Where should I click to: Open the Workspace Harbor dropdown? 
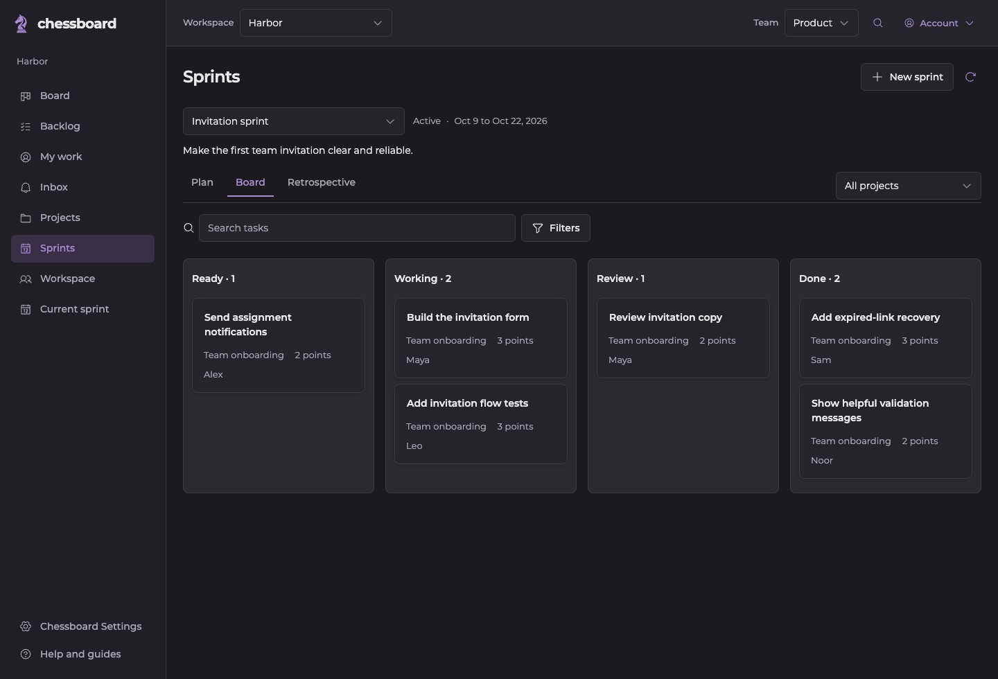click(x=316, y=23)
